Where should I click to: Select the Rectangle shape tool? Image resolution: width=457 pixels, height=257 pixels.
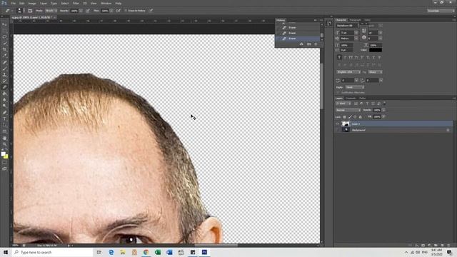tap(4, 131)
